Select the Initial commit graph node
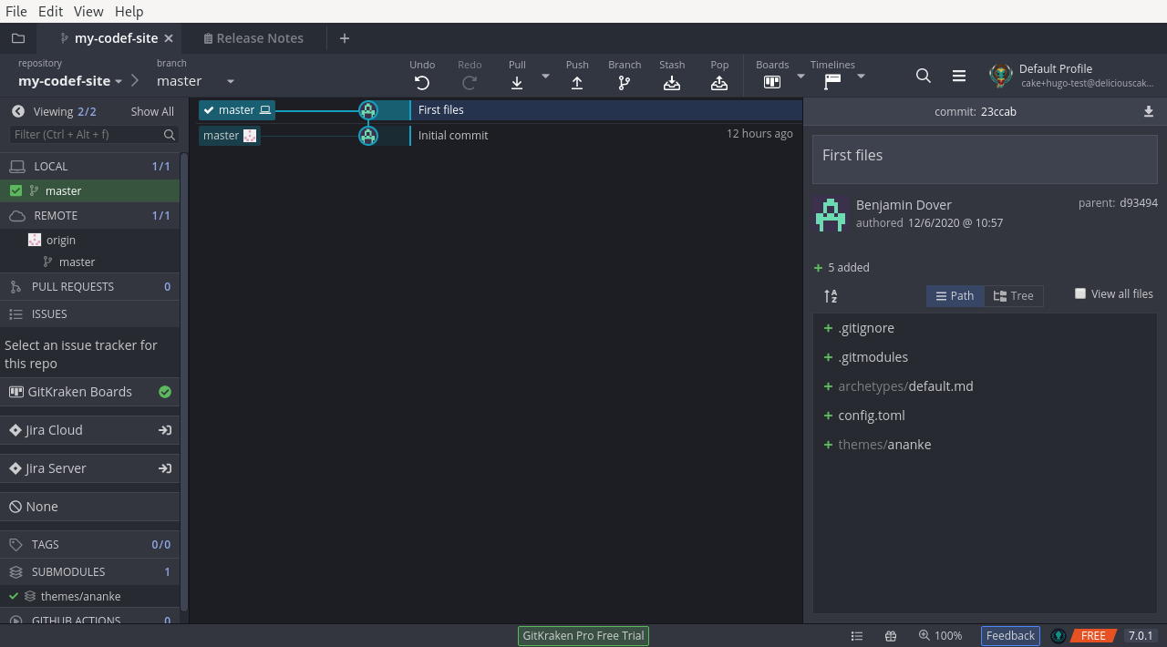Viewport: 1167px width, 647px height. 368,136
